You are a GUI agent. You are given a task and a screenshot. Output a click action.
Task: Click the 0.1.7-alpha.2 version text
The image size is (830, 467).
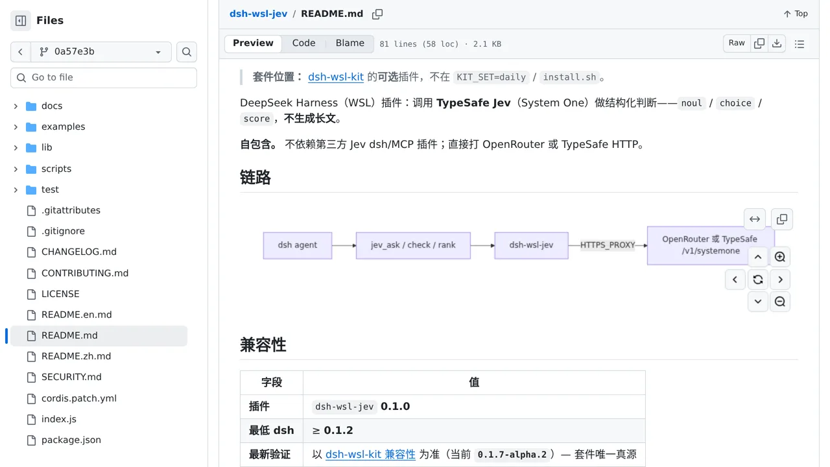coord(512,455)
